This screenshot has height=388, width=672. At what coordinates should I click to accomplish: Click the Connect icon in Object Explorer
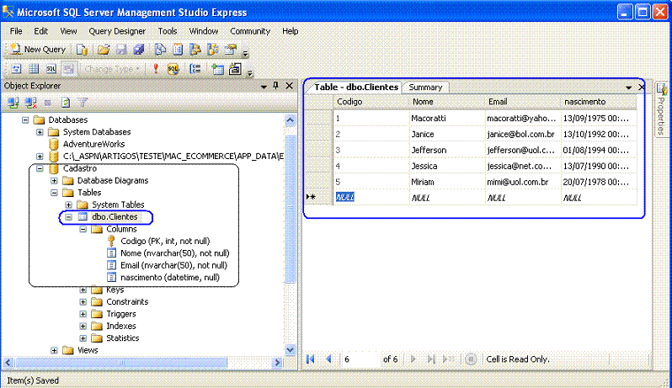pos(13,103)
